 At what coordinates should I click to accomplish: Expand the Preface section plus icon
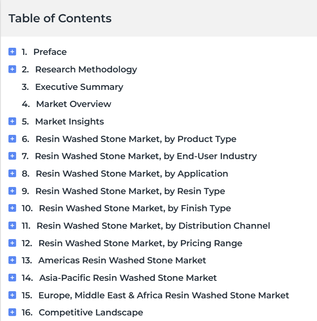(x=12, y=52)
